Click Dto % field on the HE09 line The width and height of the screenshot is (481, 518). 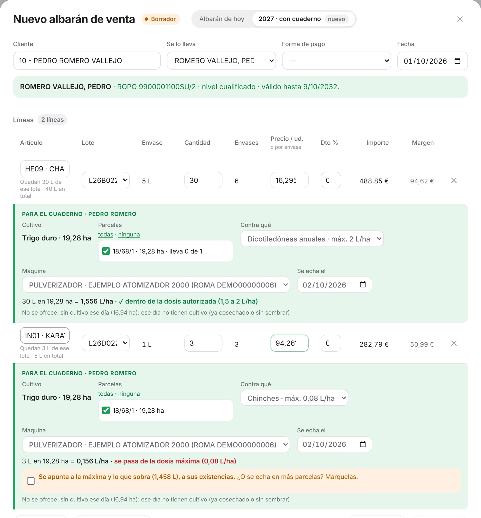point(331,180)
